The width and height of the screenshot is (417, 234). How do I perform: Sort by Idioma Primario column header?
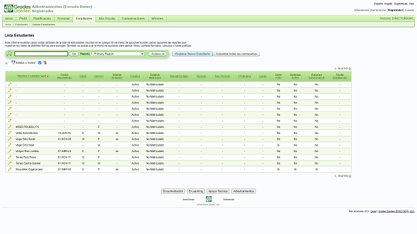pyautogui.click(x=117, y=76)
